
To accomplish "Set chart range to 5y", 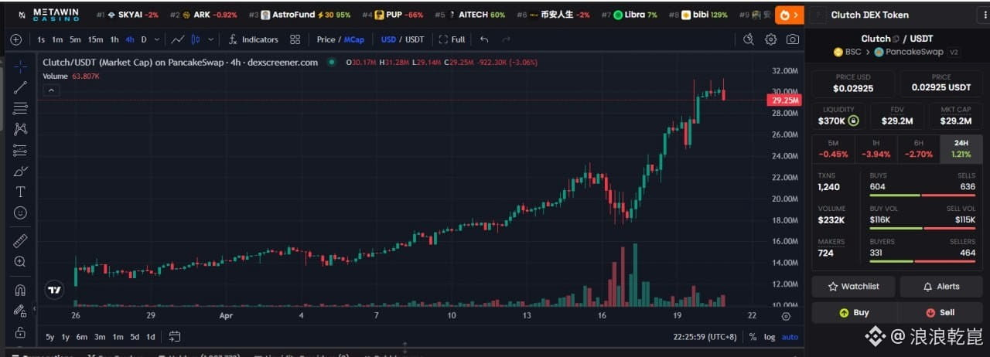I will click(x=50, y=337).
